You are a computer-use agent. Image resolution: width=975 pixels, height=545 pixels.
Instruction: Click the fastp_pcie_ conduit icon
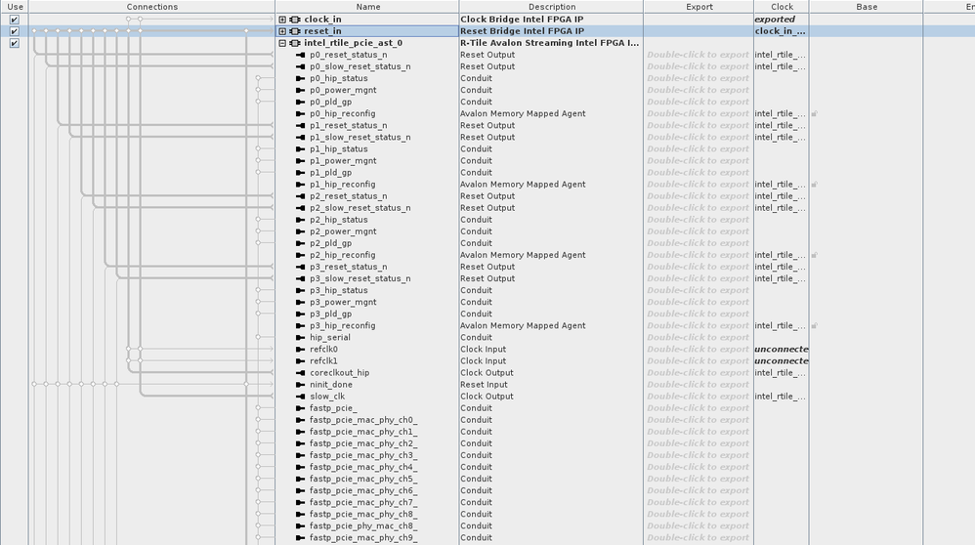tap(300, 408)
